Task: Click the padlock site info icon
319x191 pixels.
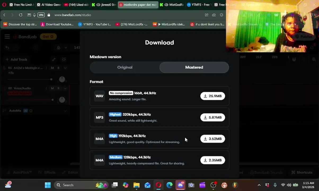Action: click(49, 15)
